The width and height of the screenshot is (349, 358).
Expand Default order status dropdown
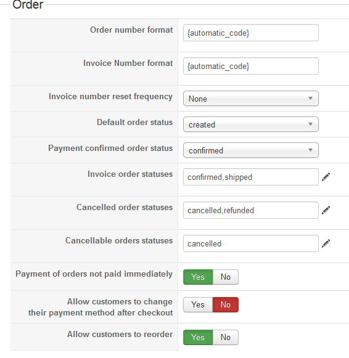(251, 124)
